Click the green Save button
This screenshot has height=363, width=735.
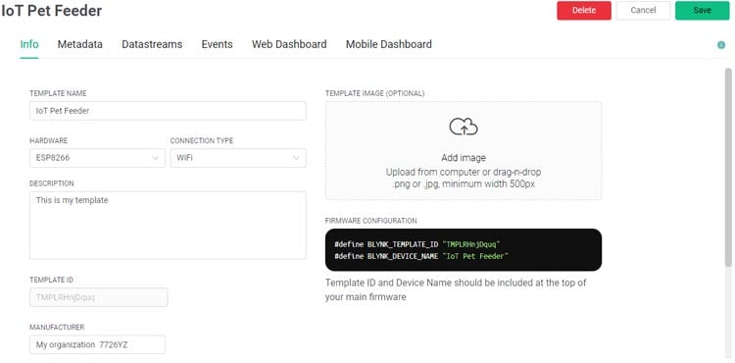703,11
